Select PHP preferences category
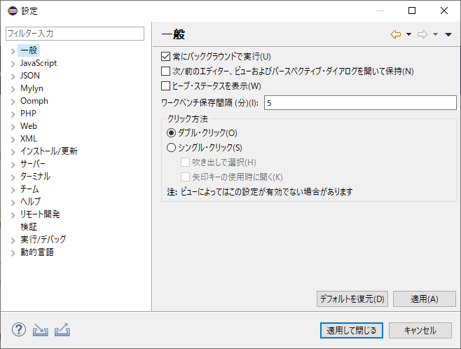461x349 pixels. tap(28, 114)
